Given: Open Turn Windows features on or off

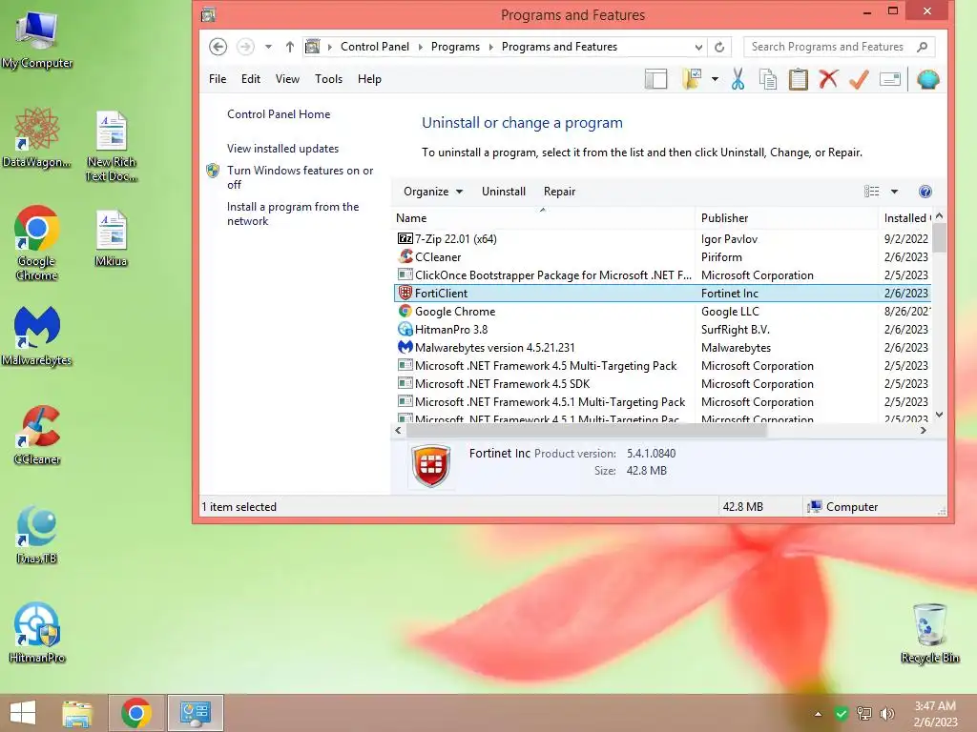Looking at the screenshot, I should pyautogui.click(x=300, y=177).
